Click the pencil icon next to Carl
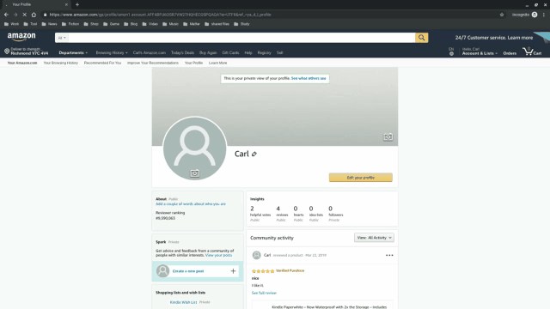This screenshot has width=550, height=309. [x=254, y=154]
